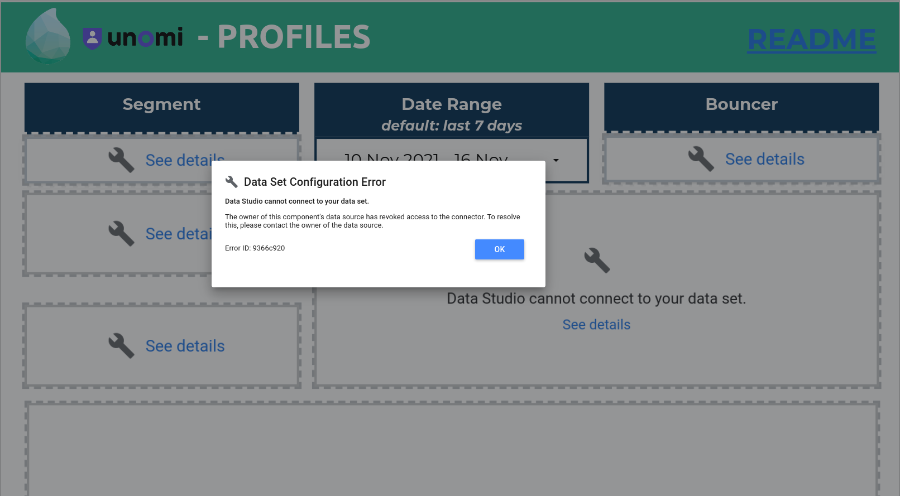The image size is (900, 496).
Task: Expand the Date Range dropdown arrow
Action: click(x=556, y=161)
